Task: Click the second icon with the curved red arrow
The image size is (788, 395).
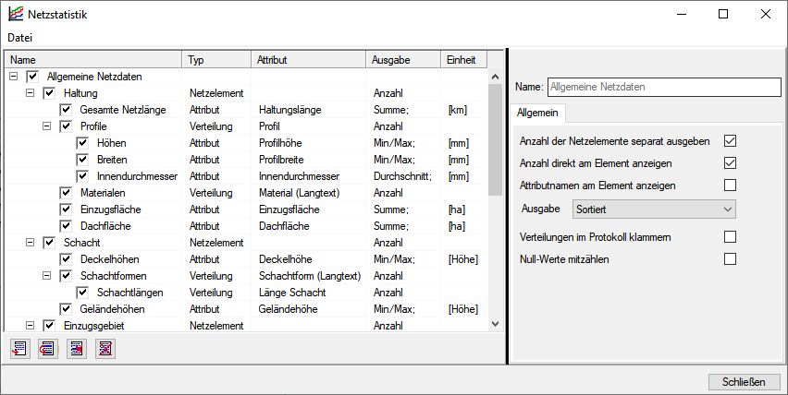Action: (48, 348)
